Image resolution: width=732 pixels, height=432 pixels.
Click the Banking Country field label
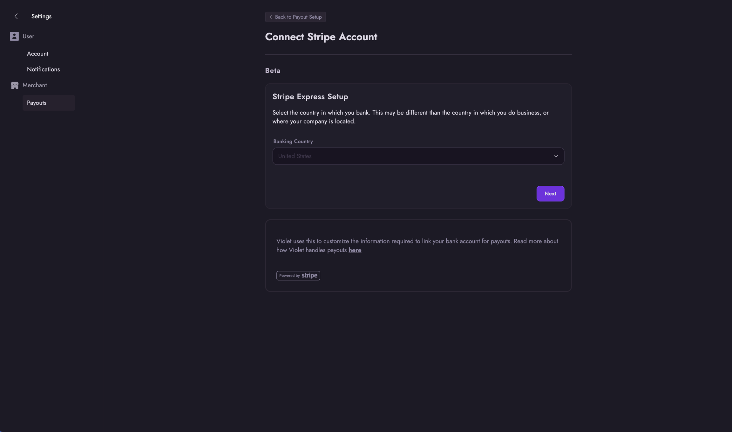[293, 142]
